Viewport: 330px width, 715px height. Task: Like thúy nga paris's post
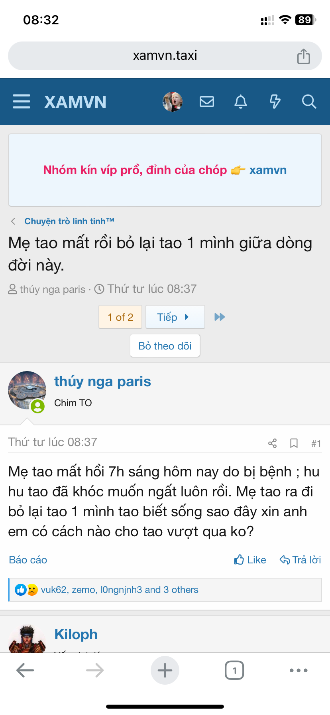250,560
